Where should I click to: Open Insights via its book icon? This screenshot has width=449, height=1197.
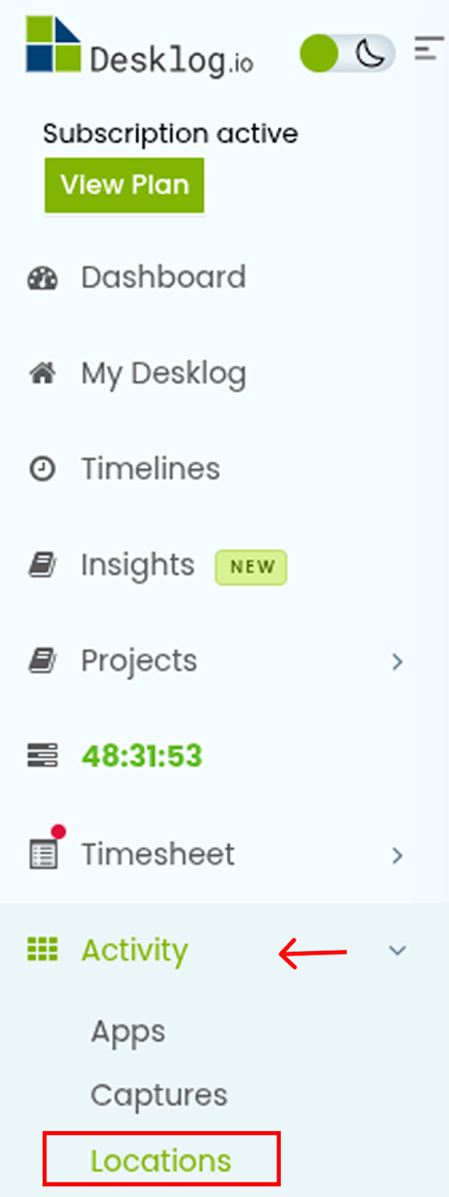click(x=43, y=564)
